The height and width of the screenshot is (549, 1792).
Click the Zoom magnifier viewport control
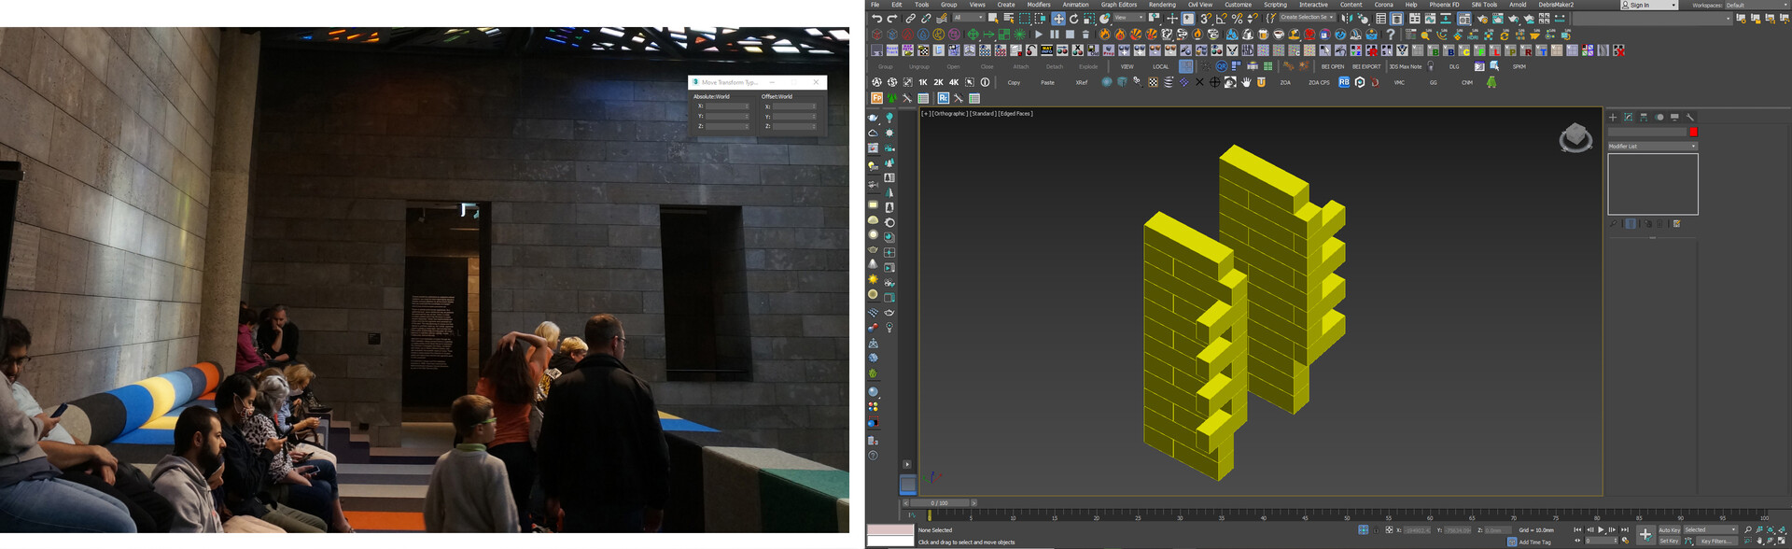(1748, 530)
